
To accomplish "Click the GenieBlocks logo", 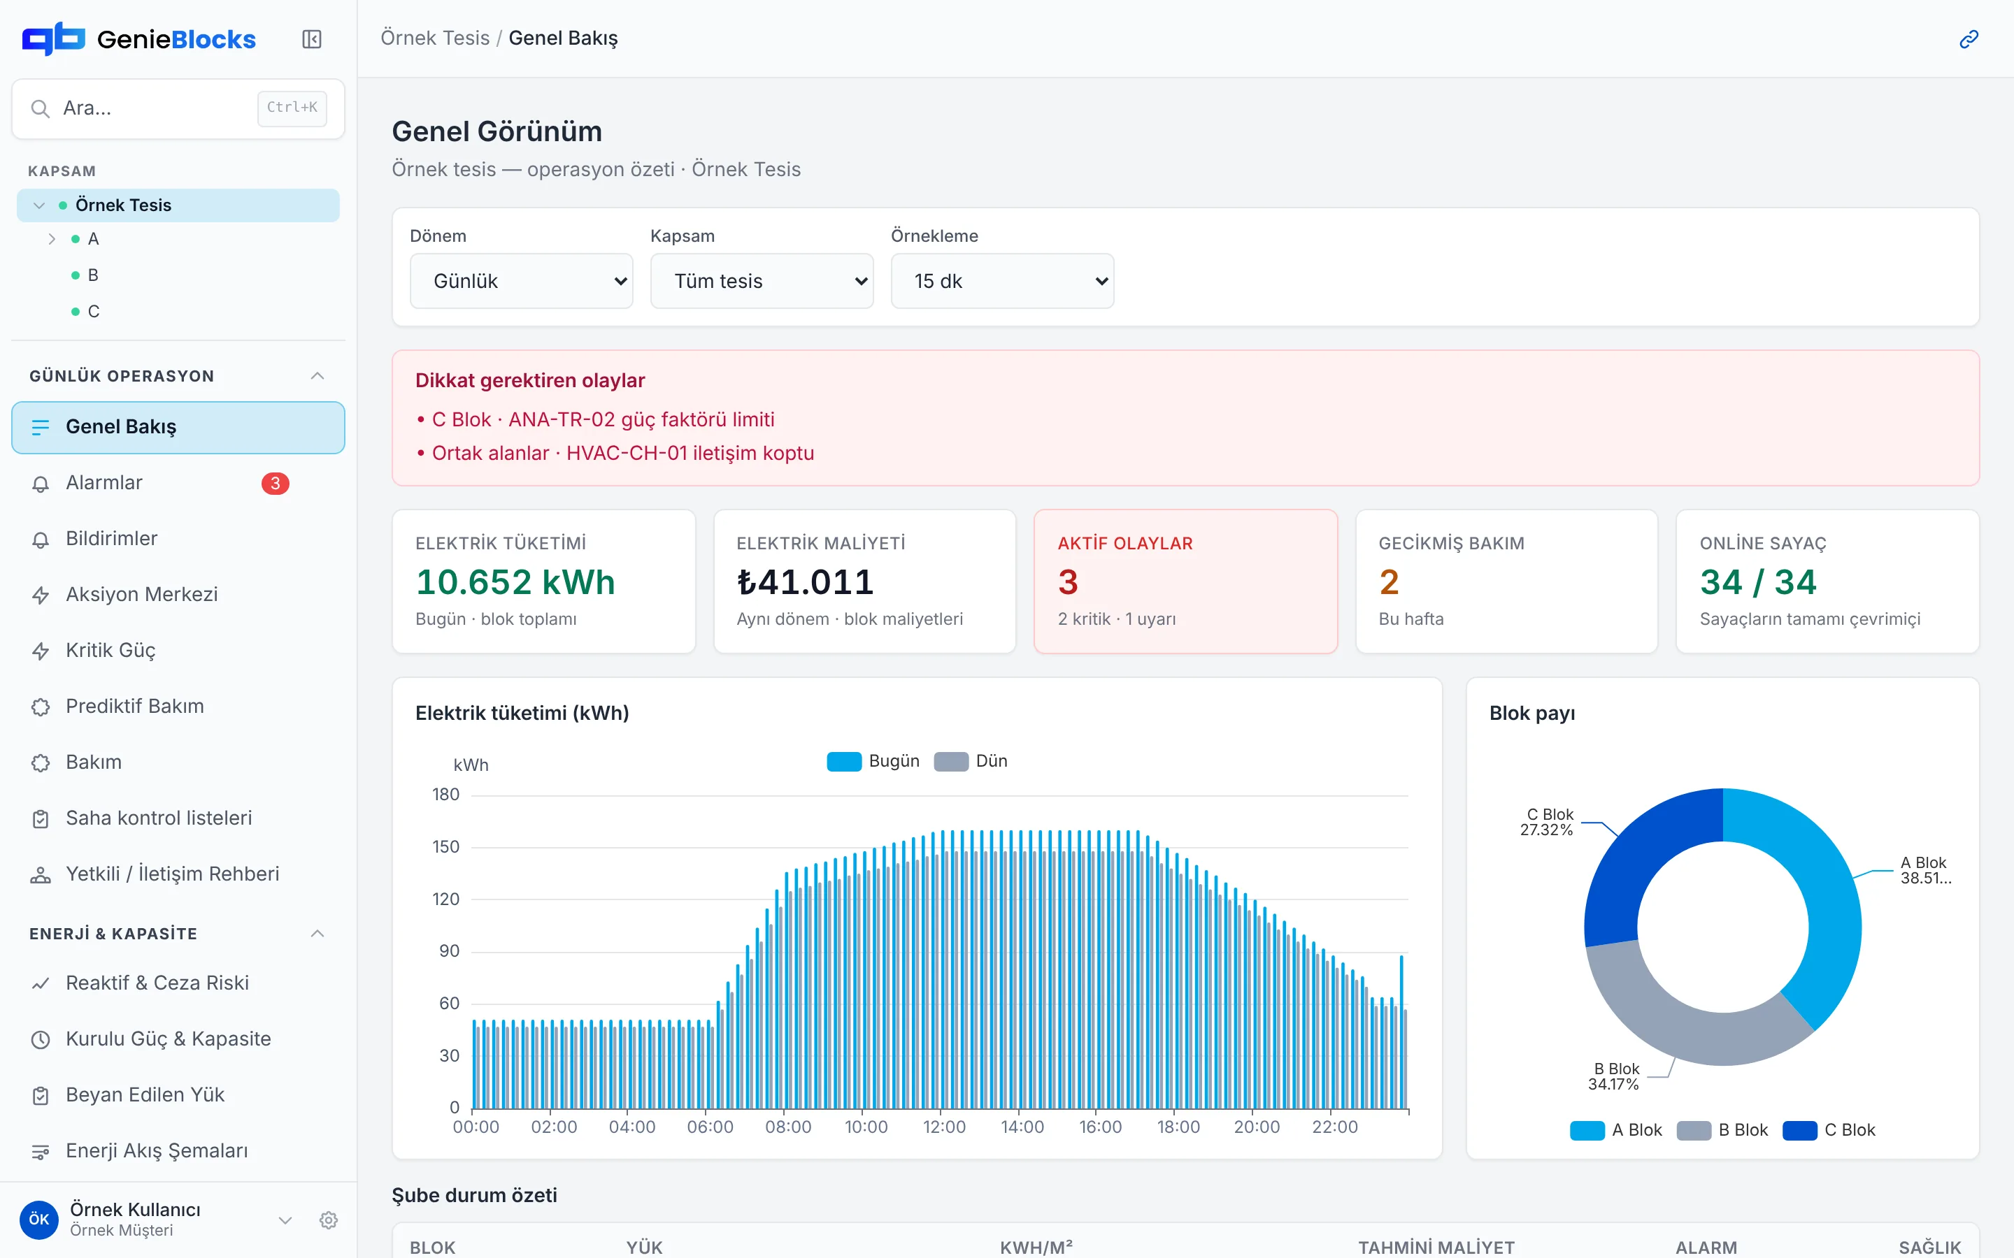I will 139,39.
